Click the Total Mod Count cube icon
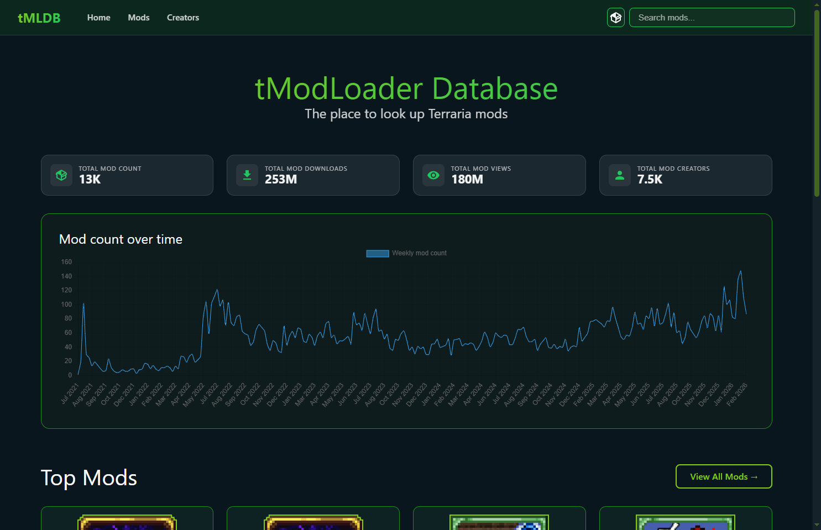821x530 pixels. point(61,175)
